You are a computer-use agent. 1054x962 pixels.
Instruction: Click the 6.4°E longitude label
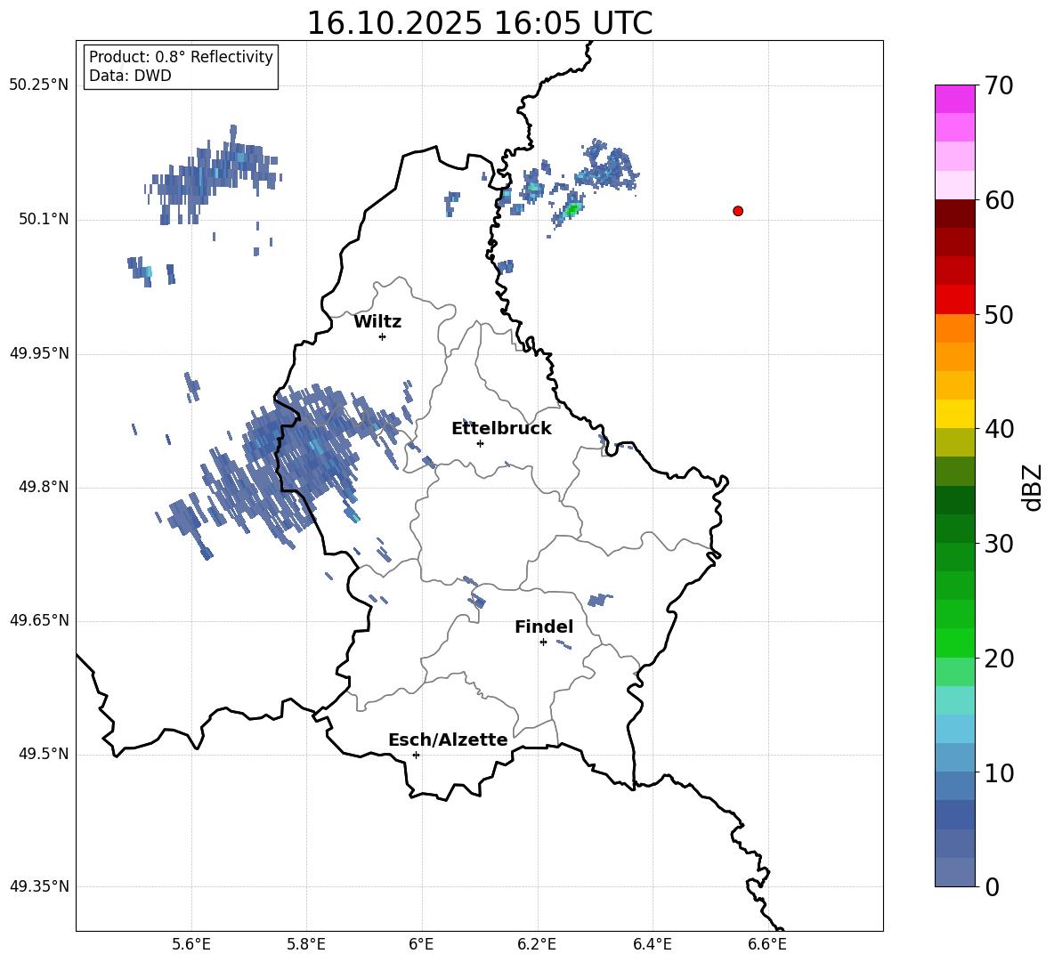click(652, 944)
